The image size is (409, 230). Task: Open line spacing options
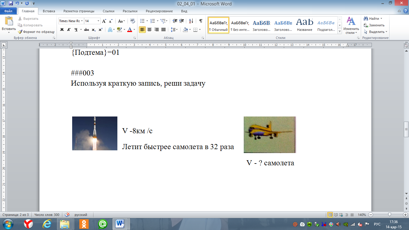[174, 29]
